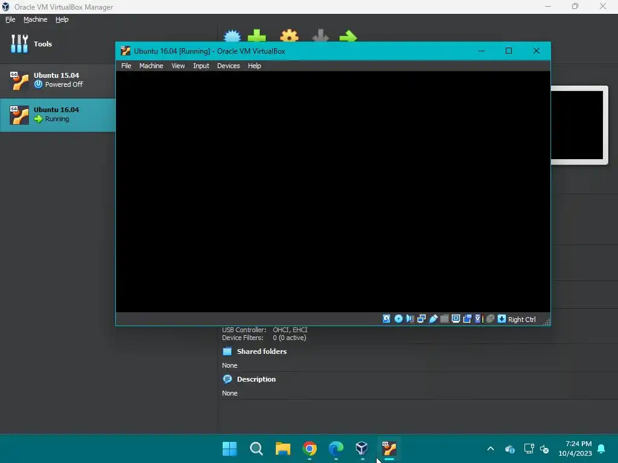This screenshot has height=463, width=618.
Task: Click the green Show arrow toolbar icon
Action: 348,36
